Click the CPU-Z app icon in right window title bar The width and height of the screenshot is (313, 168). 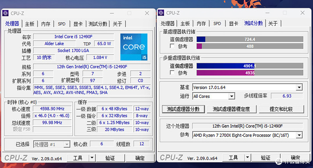(161, 13)
